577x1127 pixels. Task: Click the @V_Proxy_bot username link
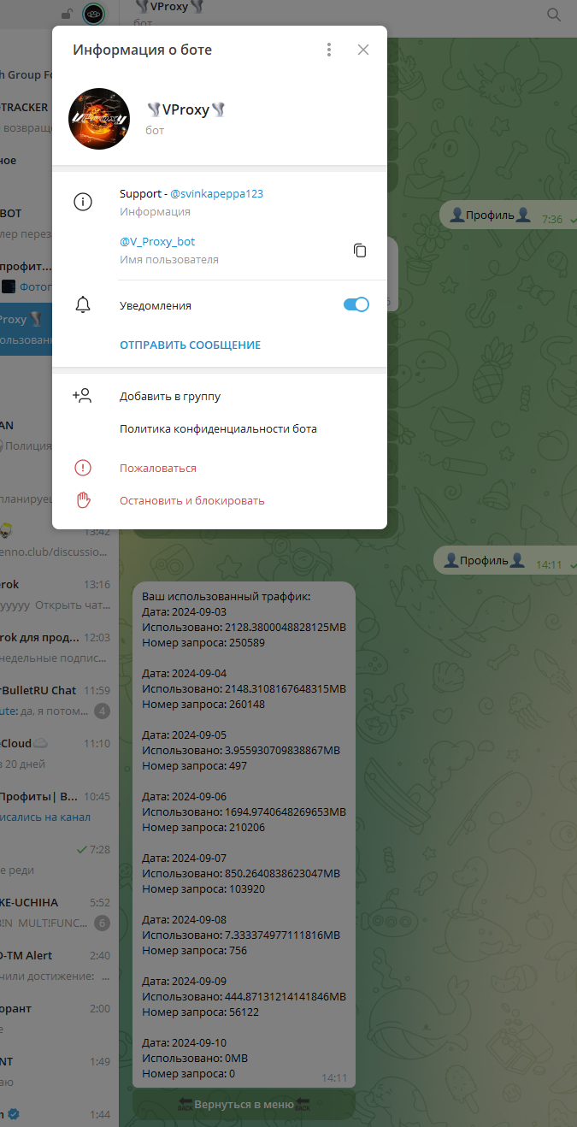(x=157, y=241)
